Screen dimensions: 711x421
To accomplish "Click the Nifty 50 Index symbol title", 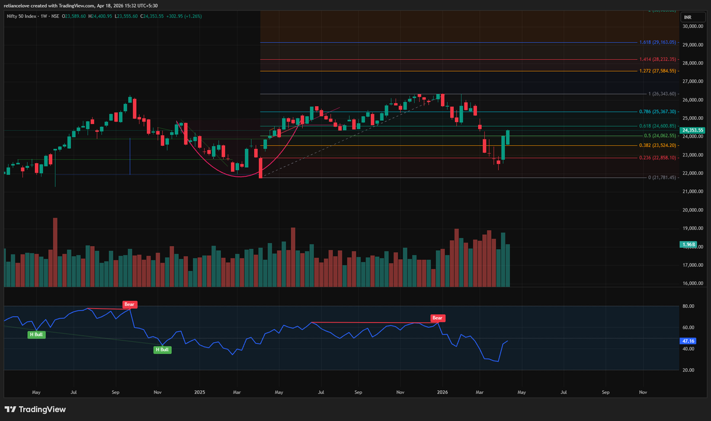I will coord(21,16).
